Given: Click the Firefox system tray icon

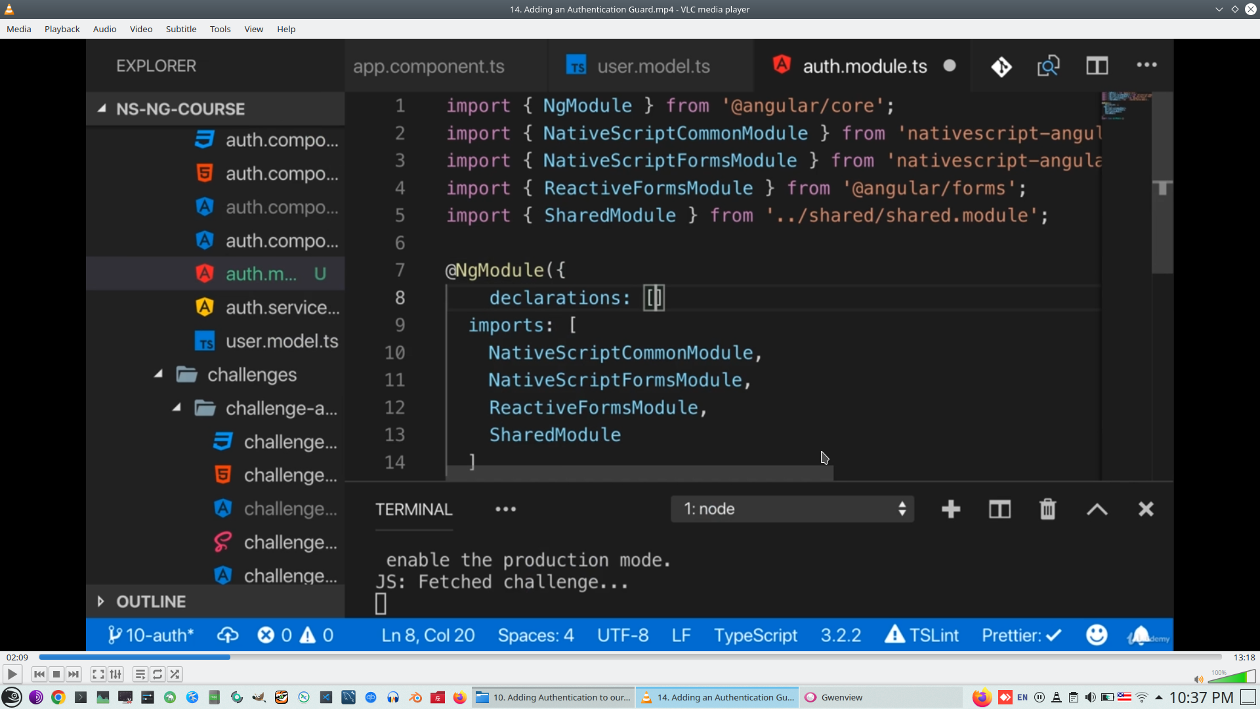Looking at the screenshot, I should coord(982,697).
